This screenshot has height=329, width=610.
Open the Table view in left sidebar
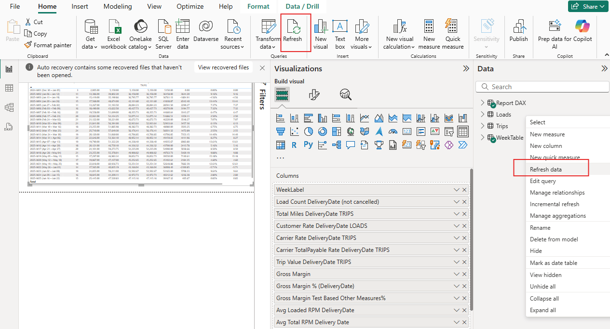(x=9, y=88)
